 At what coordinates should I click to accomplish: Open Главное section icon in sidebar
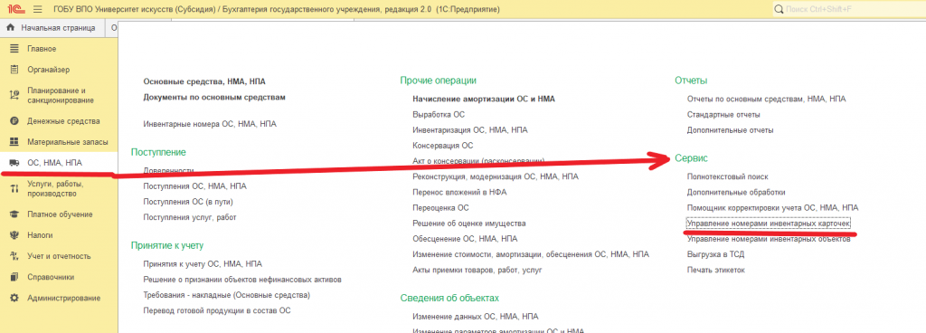(14, 49)
